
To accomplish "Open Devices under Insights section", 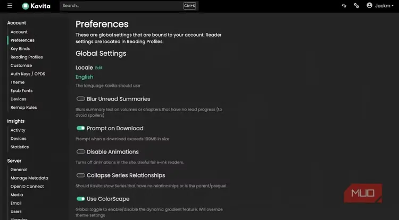I will [x=18, y=139].
